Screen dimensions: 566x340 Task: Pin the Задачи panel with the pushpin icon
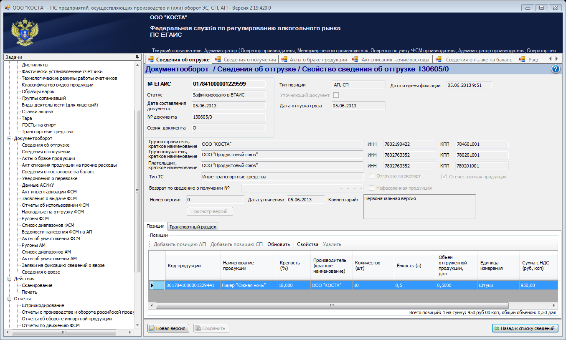[137, 57]
